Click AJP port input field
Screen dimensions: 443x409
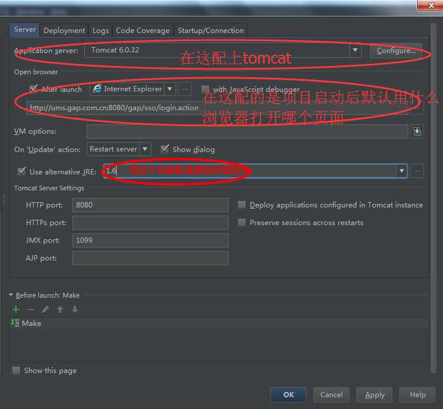(150, 258)
